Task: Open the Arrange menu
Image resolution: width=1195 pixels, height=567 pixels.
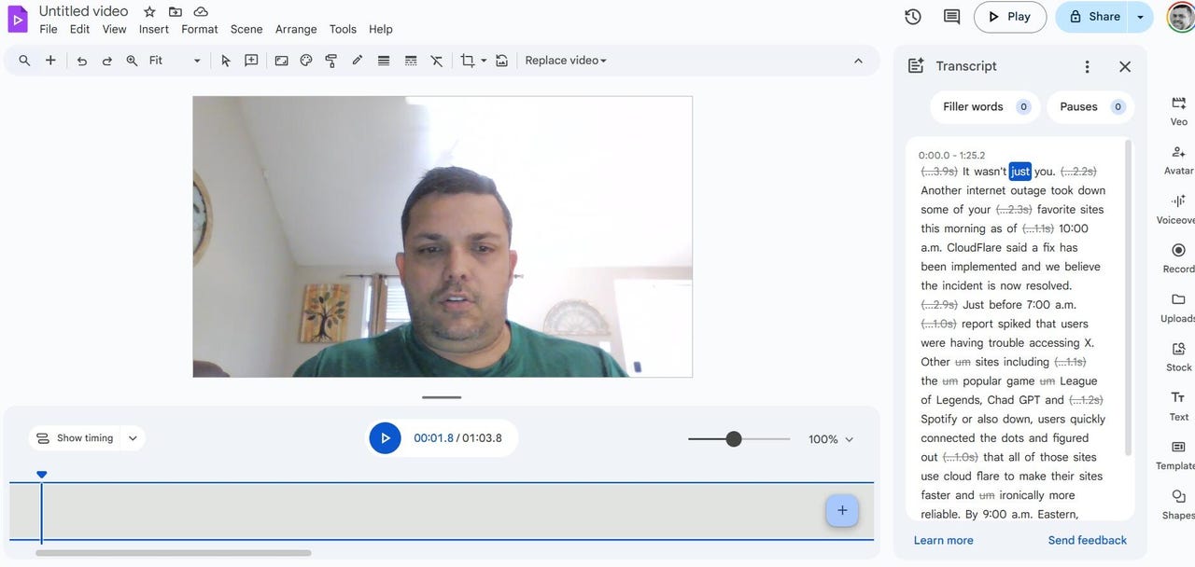Action: [x=296, y=29]
